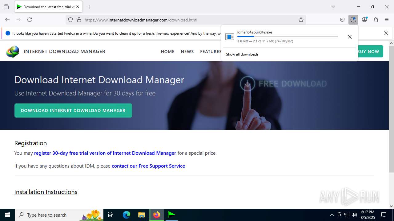This screenshot has height=221, width=394.
Task: Open the tracking protection shield icon
Action: point(70,20)
